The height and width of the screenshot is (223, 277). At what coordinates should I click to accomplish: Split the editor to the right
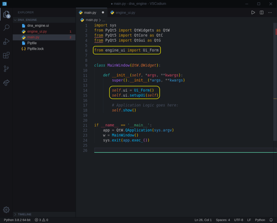pyautogui.click(x=261, y=12)
